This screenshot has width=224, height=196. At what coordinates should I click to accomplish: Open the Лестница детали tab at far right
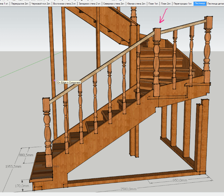pyautogui.click(x=216, y=4)
